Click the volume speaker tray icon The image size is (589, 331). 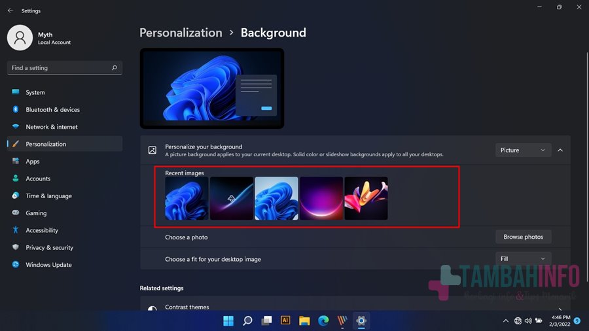(x=528, y=321)
